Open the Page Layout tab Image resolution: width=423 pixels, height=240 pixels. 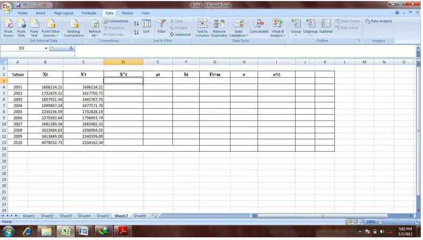63,13
